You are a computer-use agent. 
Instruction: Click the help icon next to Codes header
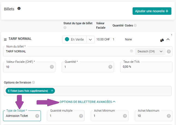(x=135, y=25)
